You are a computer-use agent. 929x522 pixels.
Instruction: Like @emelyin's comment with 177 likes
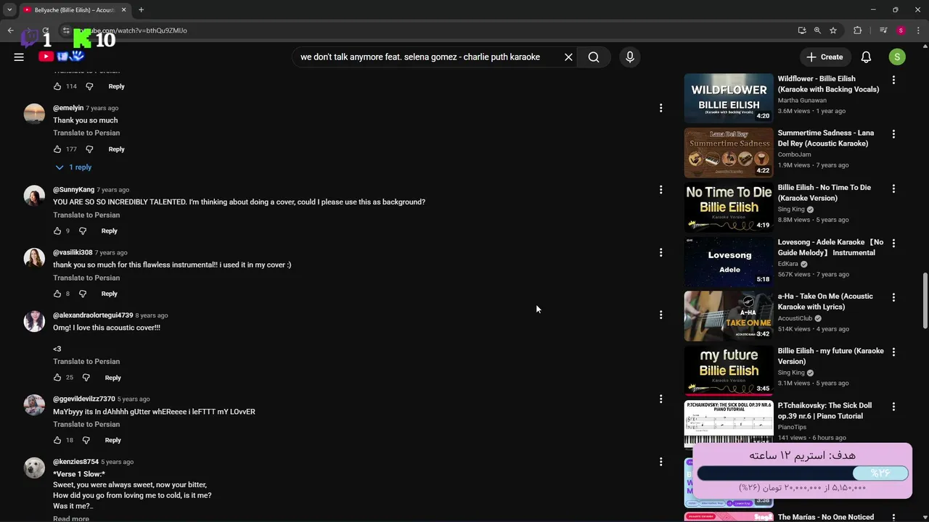57,149
